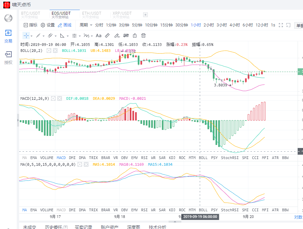
Task: Expand the parallel channel tool dropdown arrow
Action: [56, 36]
